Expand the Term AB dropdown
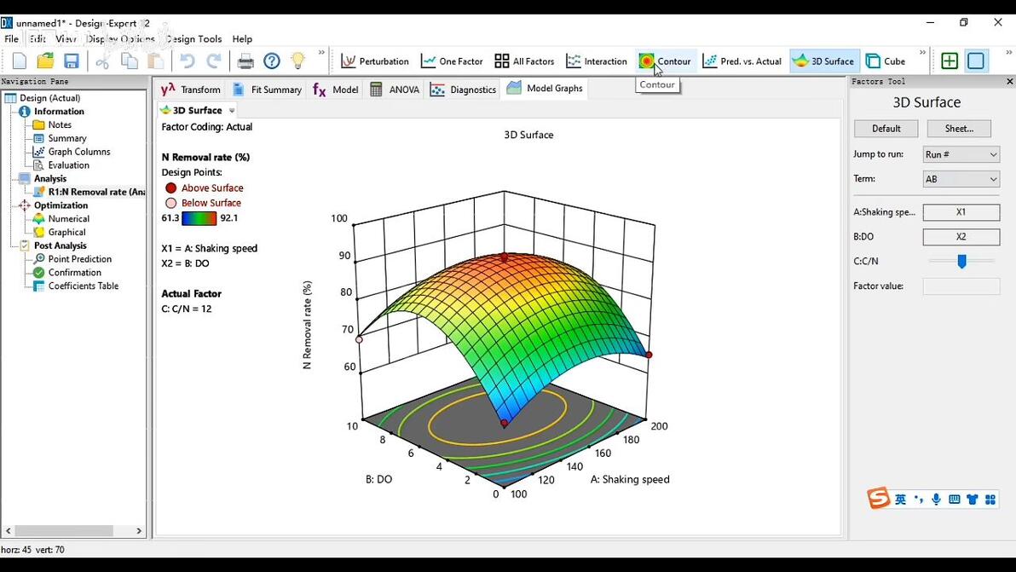The image size is (1016, 572). click(x=961, y=179)
